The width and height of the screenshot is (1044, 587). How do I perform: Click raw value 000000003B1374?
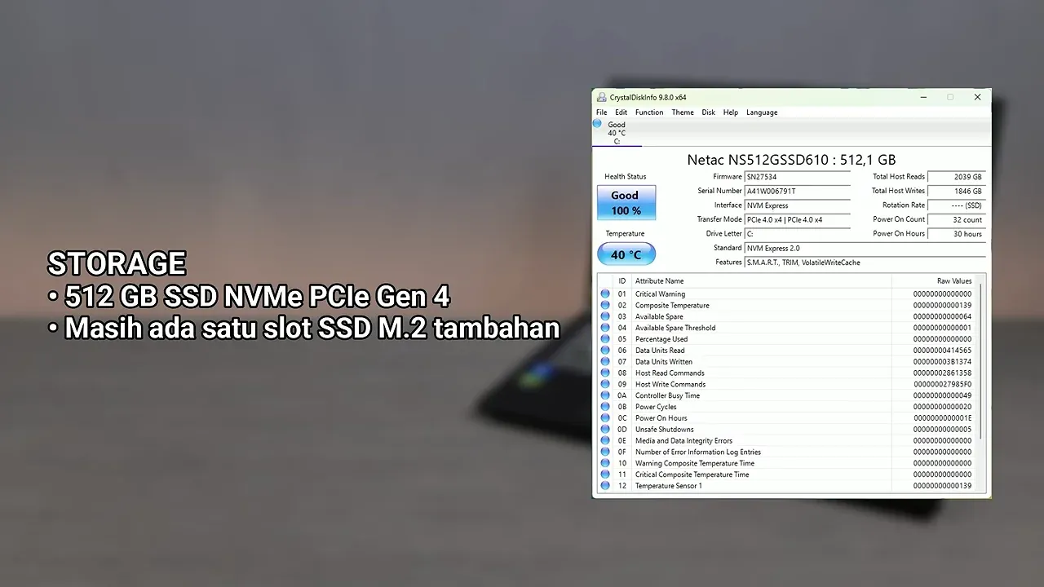pyautogui.click(x=942, y=362)
